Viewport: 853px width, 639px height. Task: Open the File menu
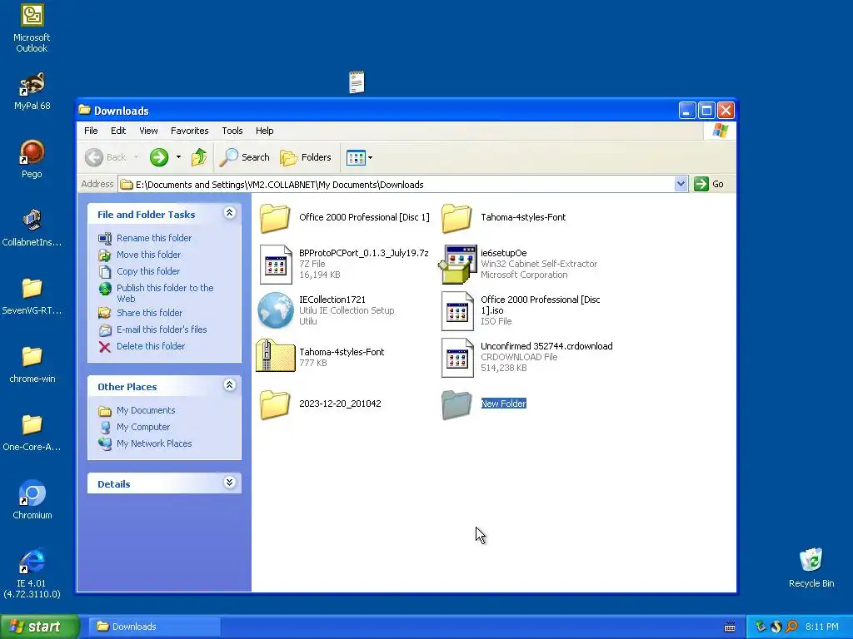[x=91, y=131]
